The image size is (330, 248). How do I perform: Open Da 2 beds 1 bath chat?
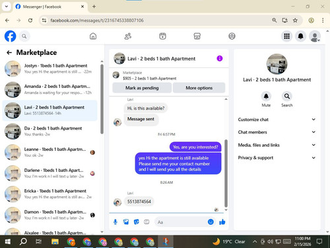[x=50, y=131]
